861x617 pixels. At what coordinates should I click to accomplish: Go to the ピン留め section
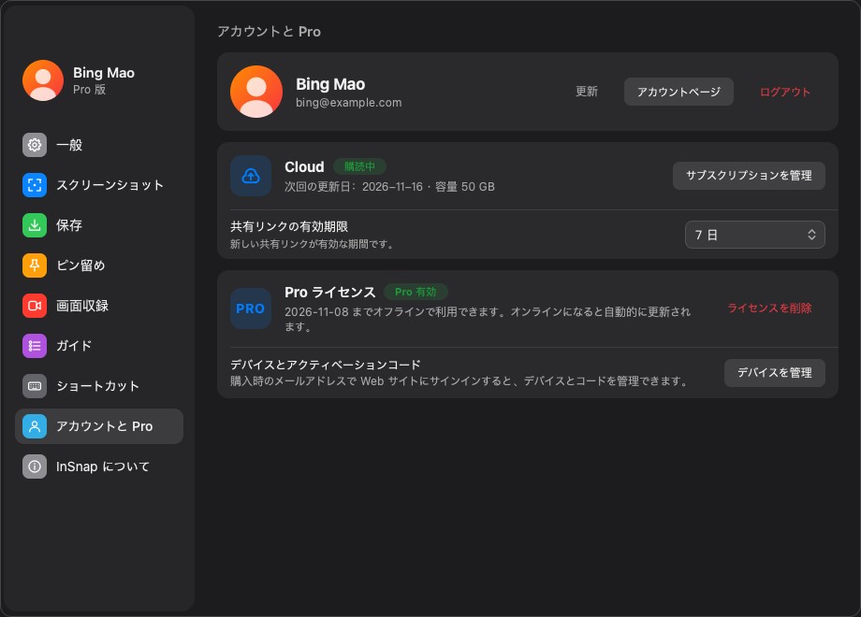[99, 265]
